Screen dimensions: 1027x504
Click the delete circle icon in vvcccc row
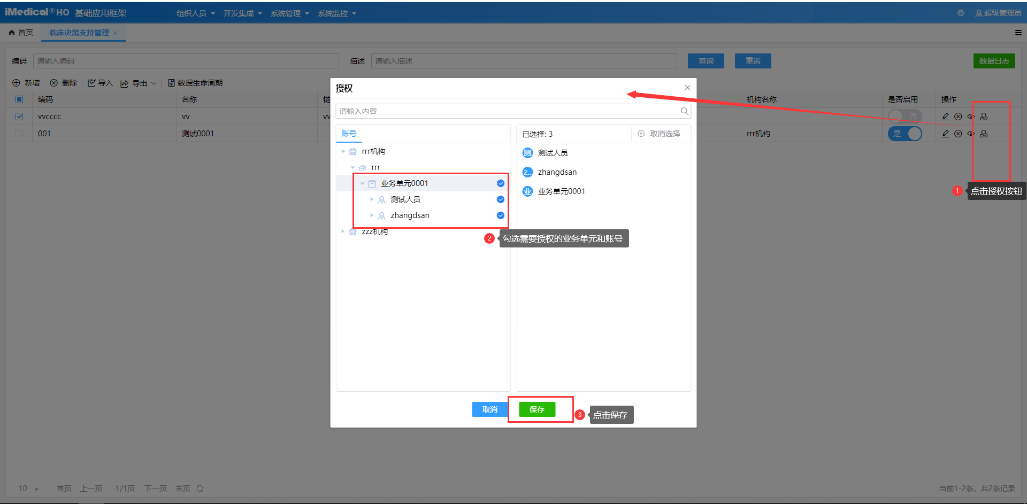(958, 117)
